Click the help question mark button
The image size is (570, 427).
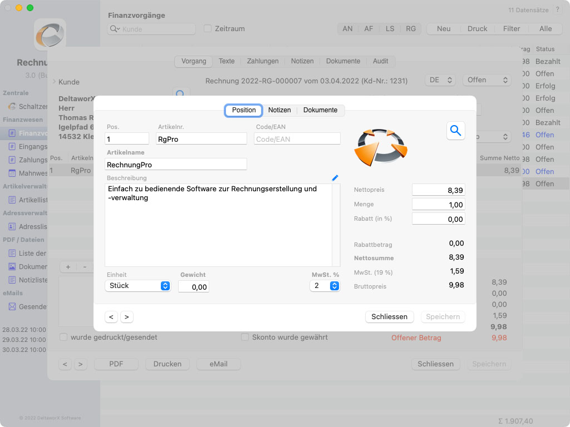point(558,10)
